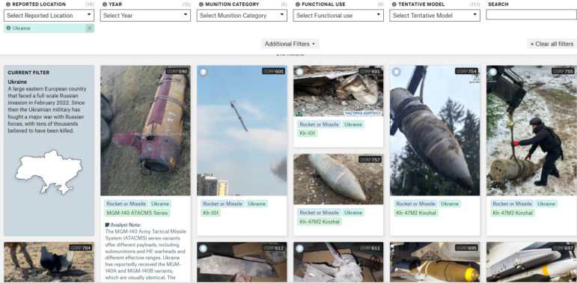Remove the Ukraine filter chip

[x=89, y=28]
